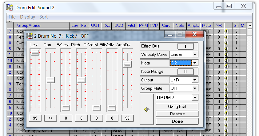Open the Display menu
The width and height of the screenshot is (259, 136).
point(28,17)
